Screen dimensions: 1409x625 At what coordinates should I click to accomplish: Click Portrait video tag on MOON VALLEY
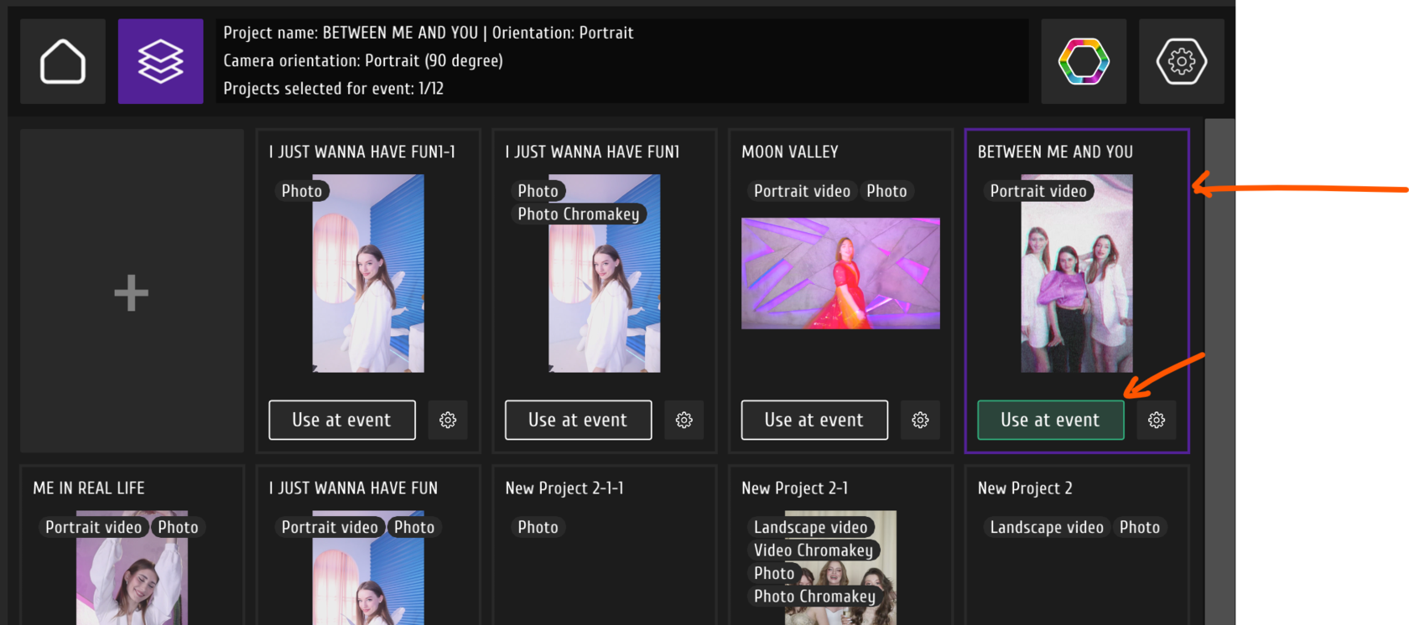tap(802, 191)
